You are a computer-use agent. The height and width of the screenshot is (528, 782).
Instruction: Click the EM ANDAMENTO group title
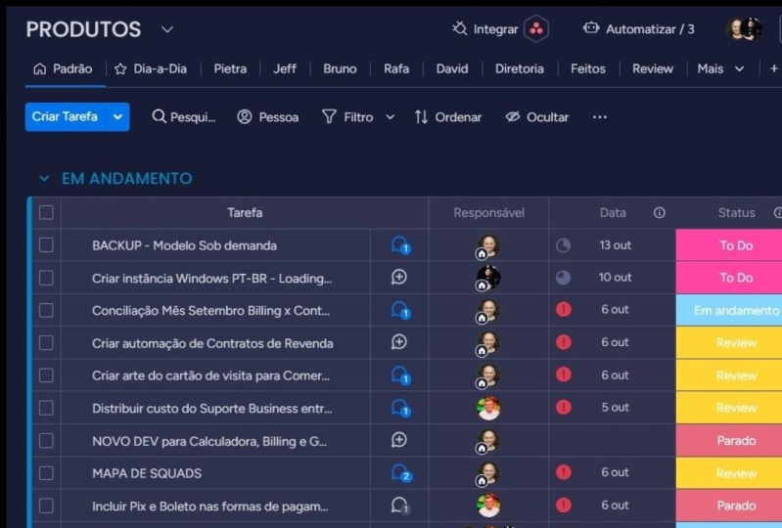(126, 178)
